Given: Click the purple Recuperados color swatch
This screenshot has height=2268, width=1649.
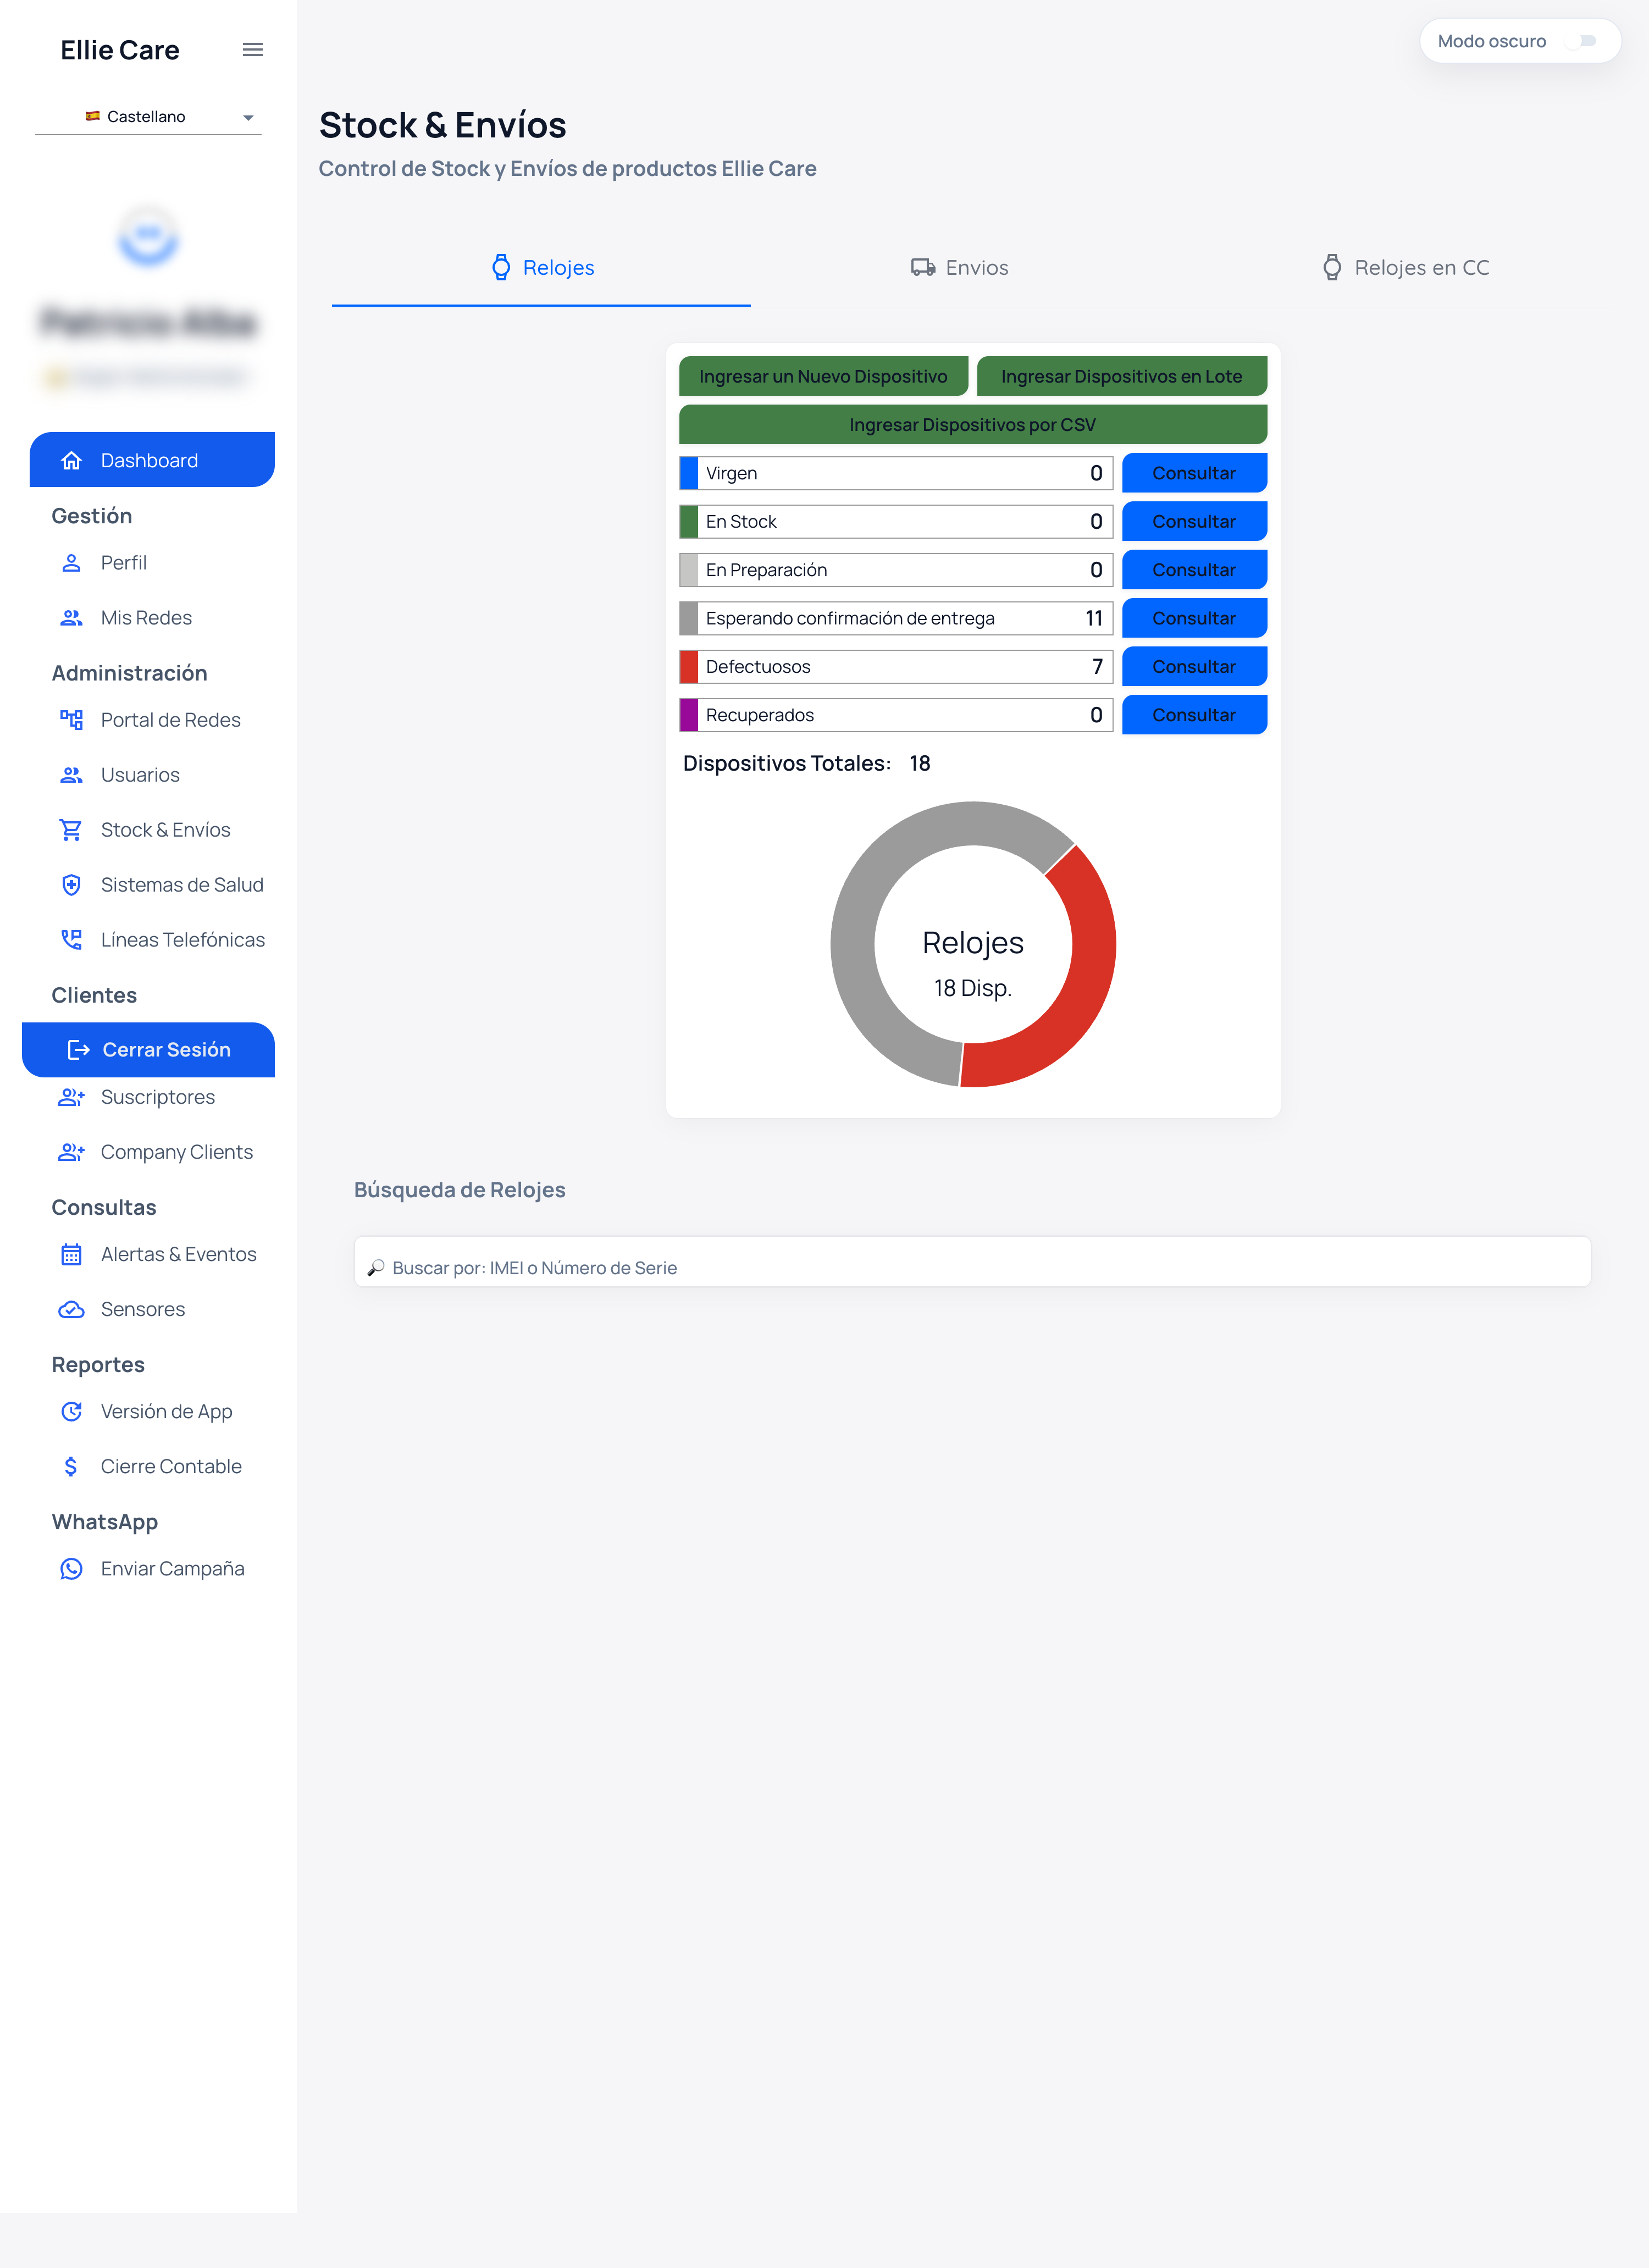Looking at the screenshot, I should point(689,715).
